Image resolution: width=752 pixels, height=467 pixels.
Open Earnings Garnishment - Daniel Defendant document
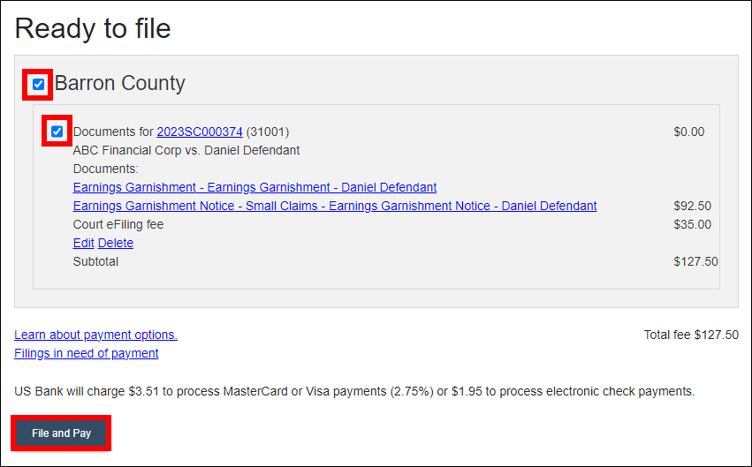pyautogui.click(x=254, y=187)
